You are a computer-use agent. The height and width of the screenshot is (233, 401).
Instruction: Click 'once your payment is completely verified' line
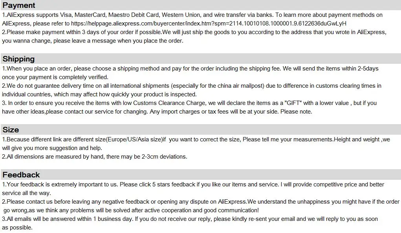(55, 77)
